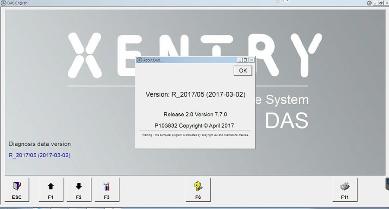Minimize the About DAS dialog
This screenshot has height=209, width=389.
pyautogui.click(x=240, y=60)
